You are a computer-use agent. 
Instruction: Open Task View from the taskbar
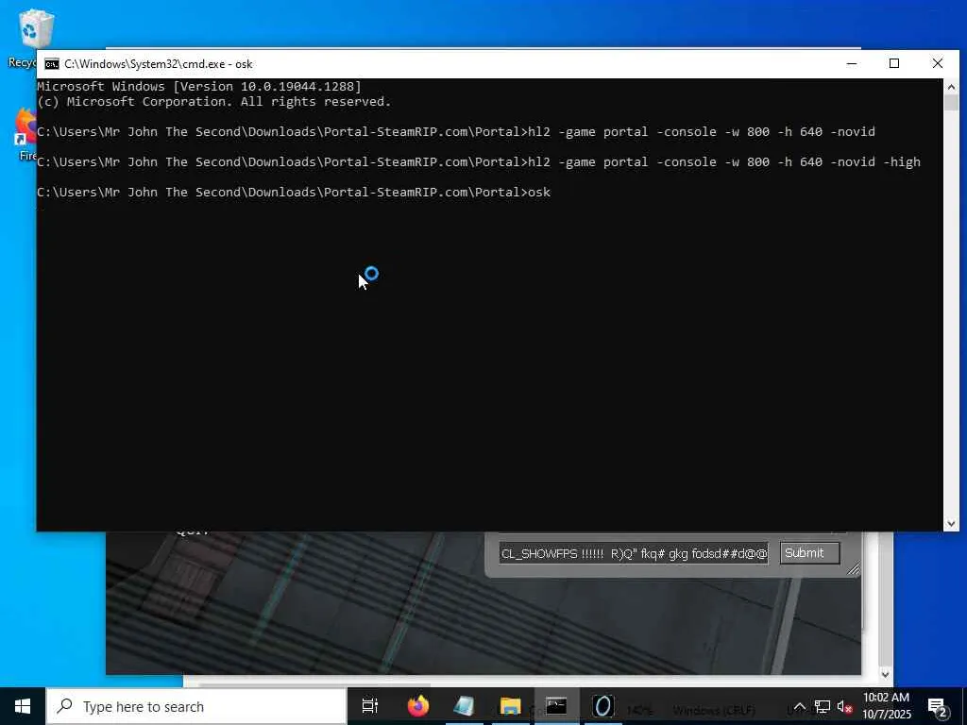click(370, 706)
